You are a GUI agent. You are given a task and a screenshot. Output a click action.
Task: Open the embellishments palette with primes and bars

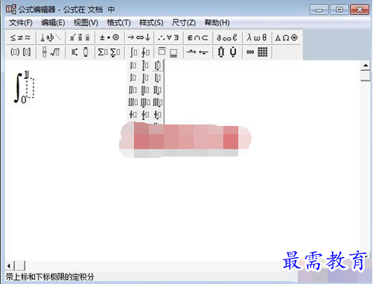(x=80, y=38)
